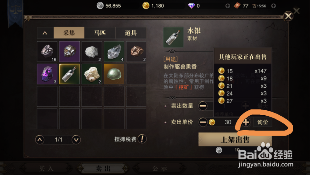
Task: Select the copper ore item
Action: click(x=136, y=52)
